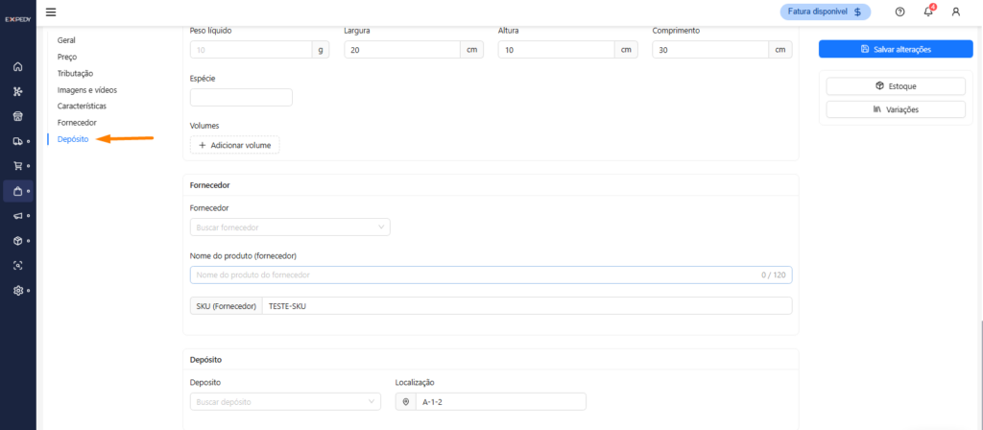Open the Variações button
This screenshot has height=430, width=983.
click(x=896, y=109)
